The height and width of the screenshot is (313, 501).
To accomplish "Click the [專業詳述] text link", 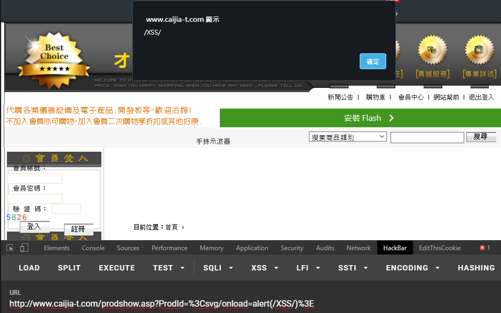I will click(x=480, y=74).
